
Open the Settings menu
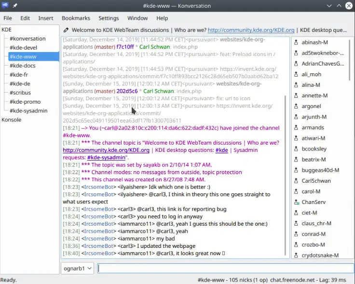pos(109,18)
